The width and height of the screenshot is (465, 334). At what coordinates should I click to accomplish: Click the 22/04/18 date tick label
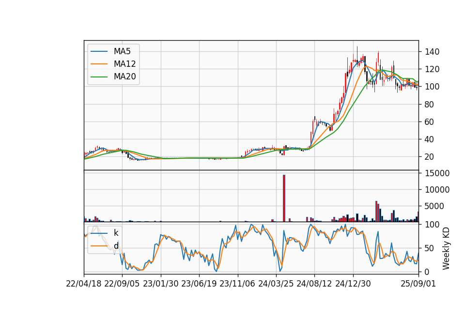click(84, 284)
